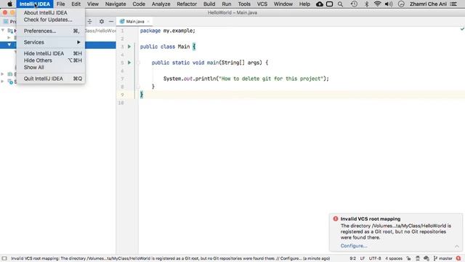
Task: Open the Code menu
Action: [139, 4]
